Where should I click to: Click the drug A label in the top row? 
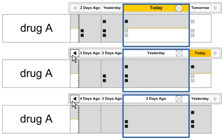pos(36,28)
